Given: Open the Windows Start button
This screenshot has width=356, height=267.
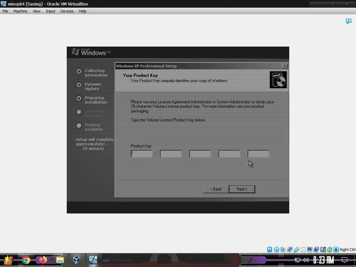Looking at the screenshot, I should [8, 260].
